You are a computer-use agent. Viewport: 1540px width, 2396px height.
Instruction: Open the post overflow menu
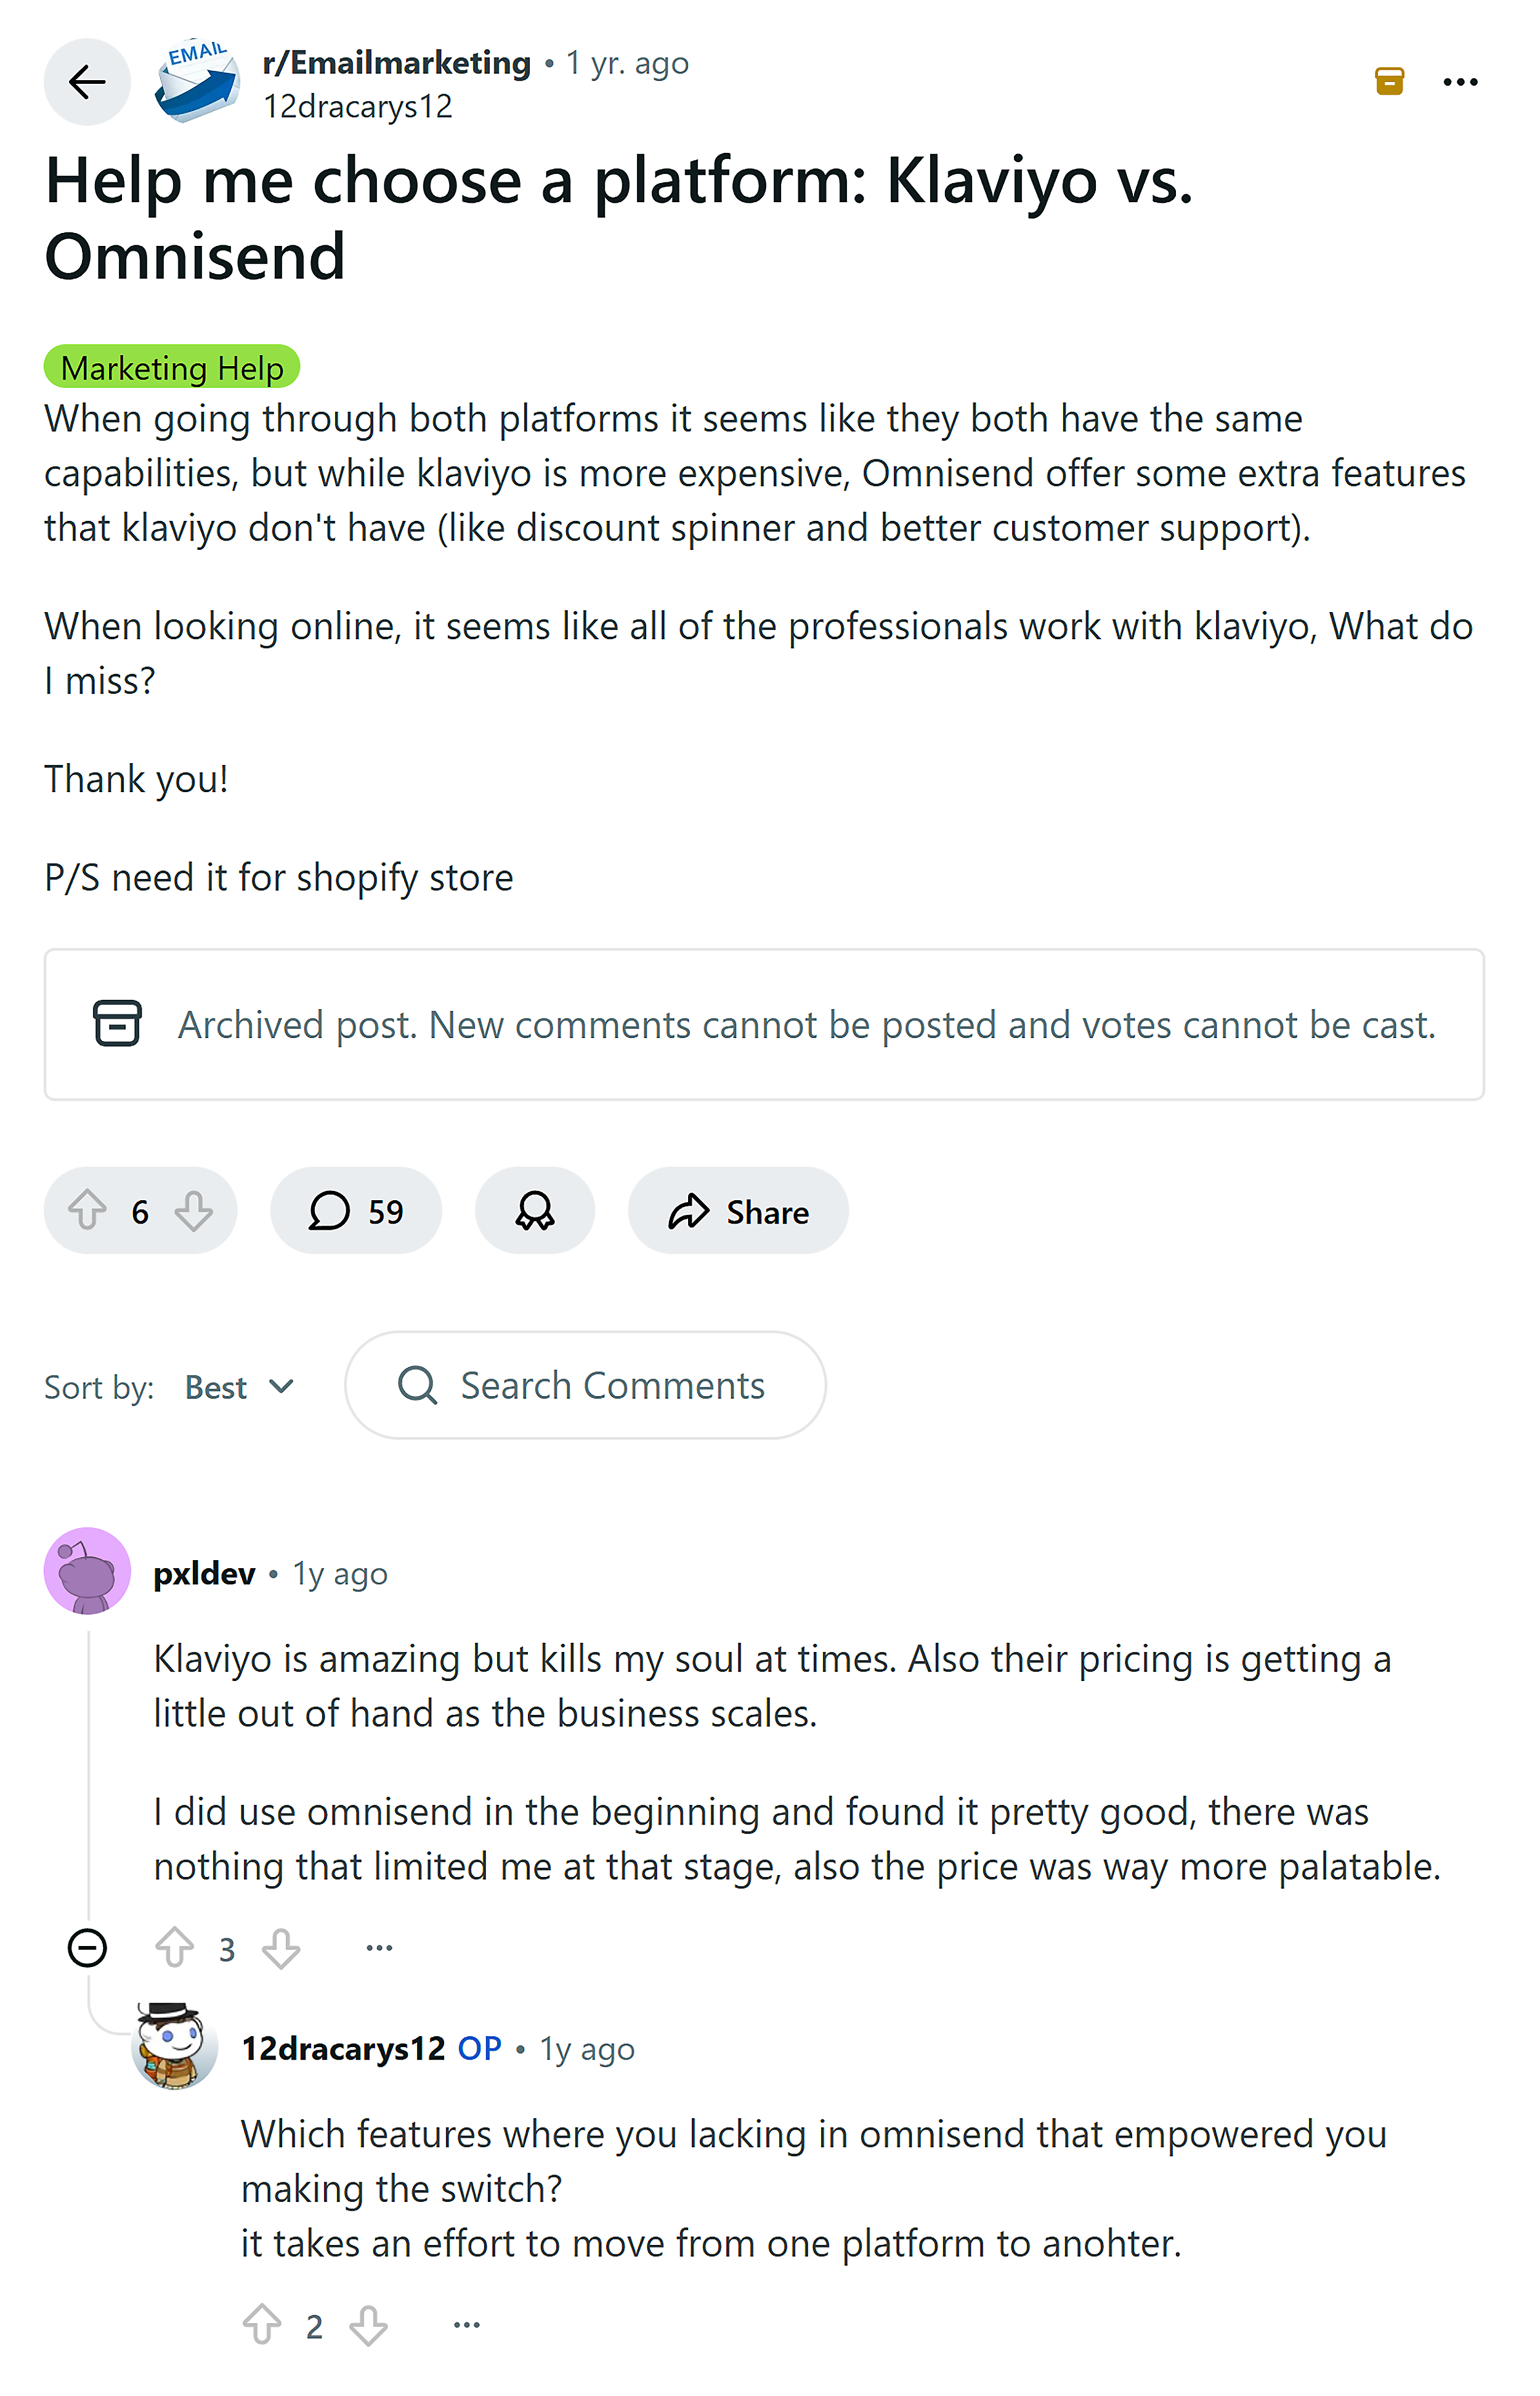pos(1460,81)
